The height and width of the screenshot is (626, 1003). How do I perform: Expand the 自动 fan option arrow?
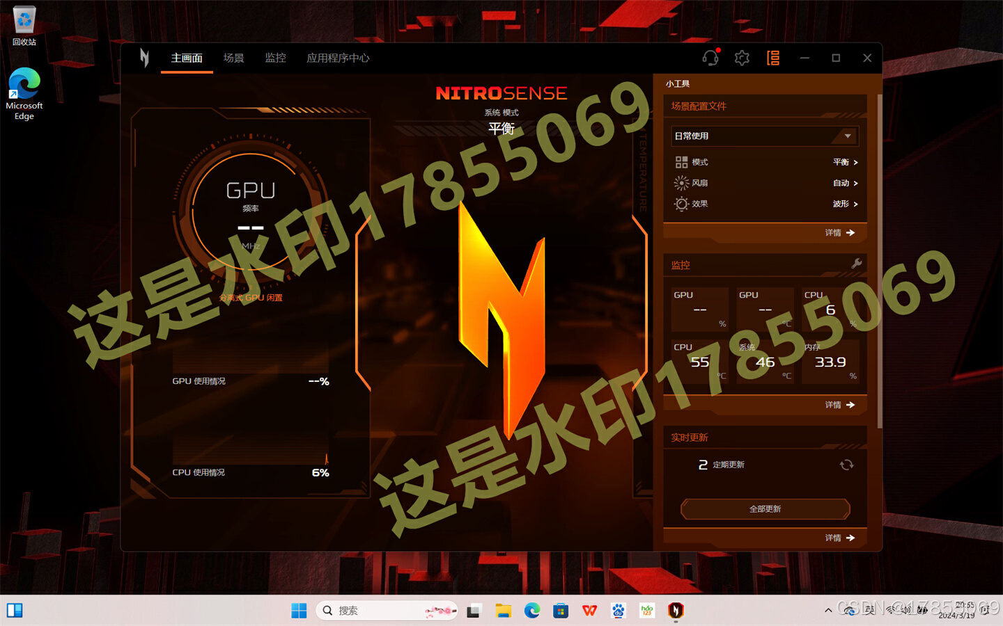(x=855, y=183)
